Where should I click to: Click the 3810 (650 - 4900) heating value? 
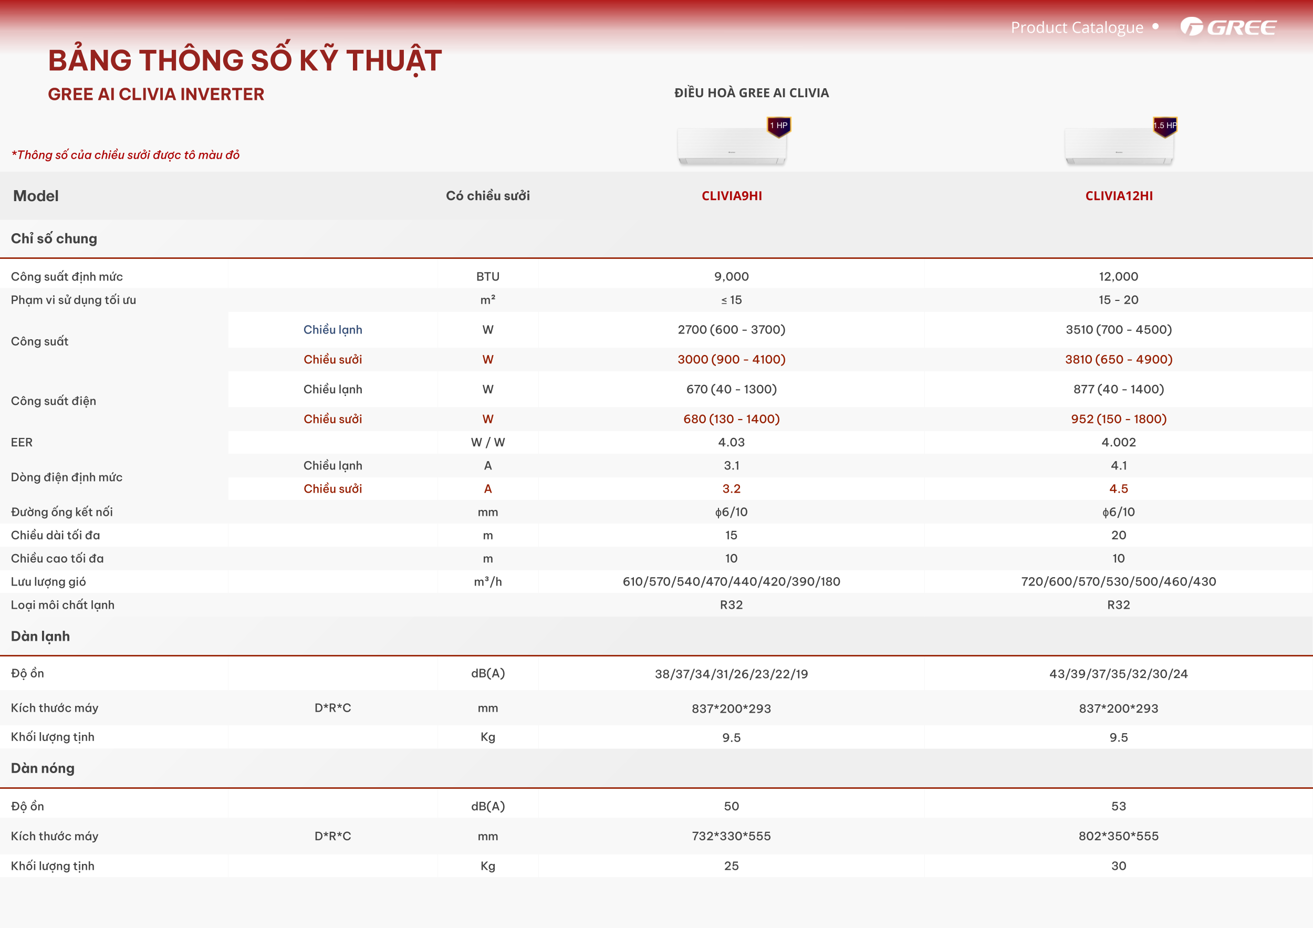(1119, 360)
